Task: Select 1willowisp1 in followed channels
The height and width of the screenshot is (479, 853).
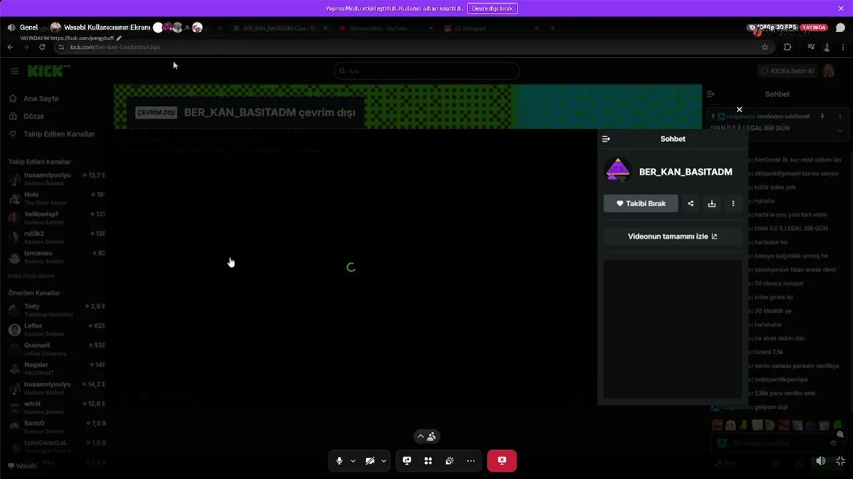Action: [55, 218]
